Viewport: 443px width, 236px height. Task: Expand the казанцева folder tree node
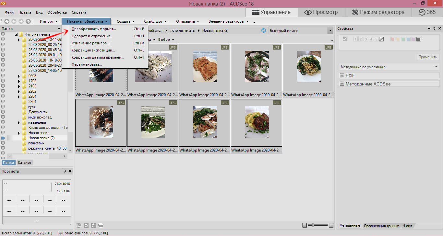19,122
